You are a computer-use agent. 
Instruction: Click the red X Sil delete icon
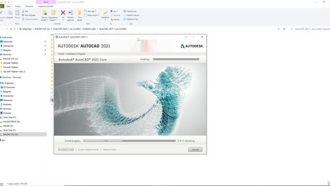[63, 13]
